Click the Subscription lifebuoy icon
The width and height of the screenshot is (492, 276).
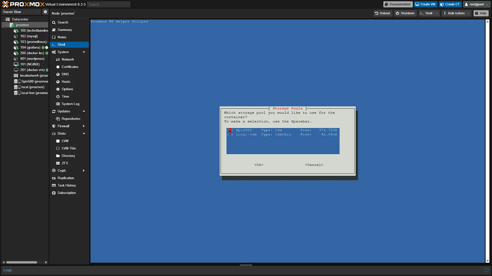54,193
